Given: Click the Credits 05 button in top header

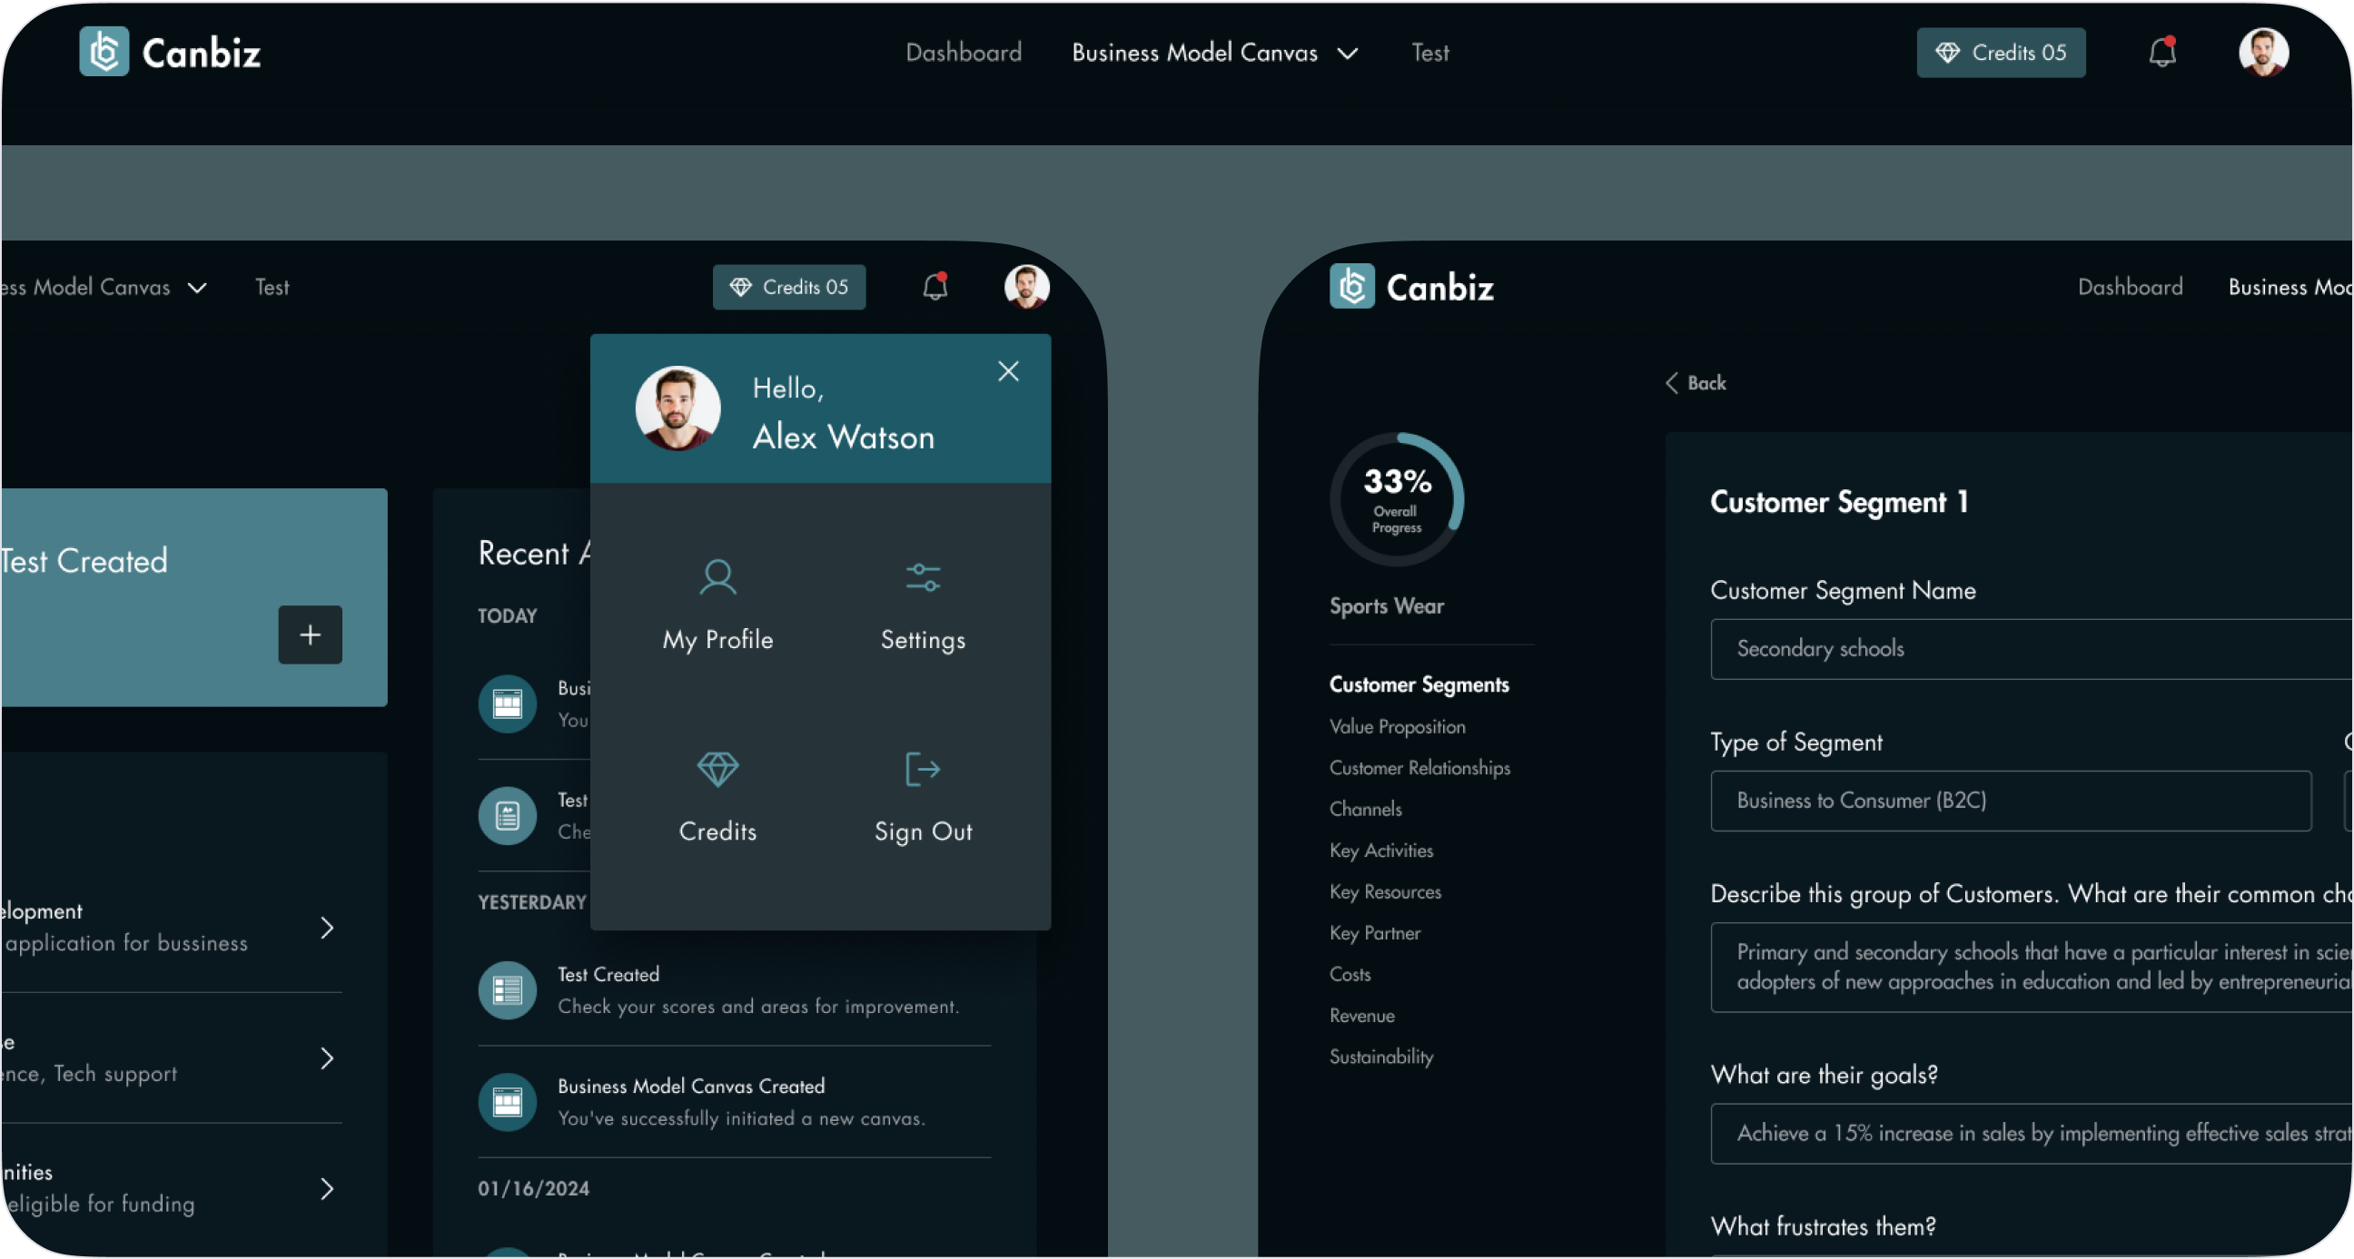Looking at the screenshot, I should click(2001, 53).
